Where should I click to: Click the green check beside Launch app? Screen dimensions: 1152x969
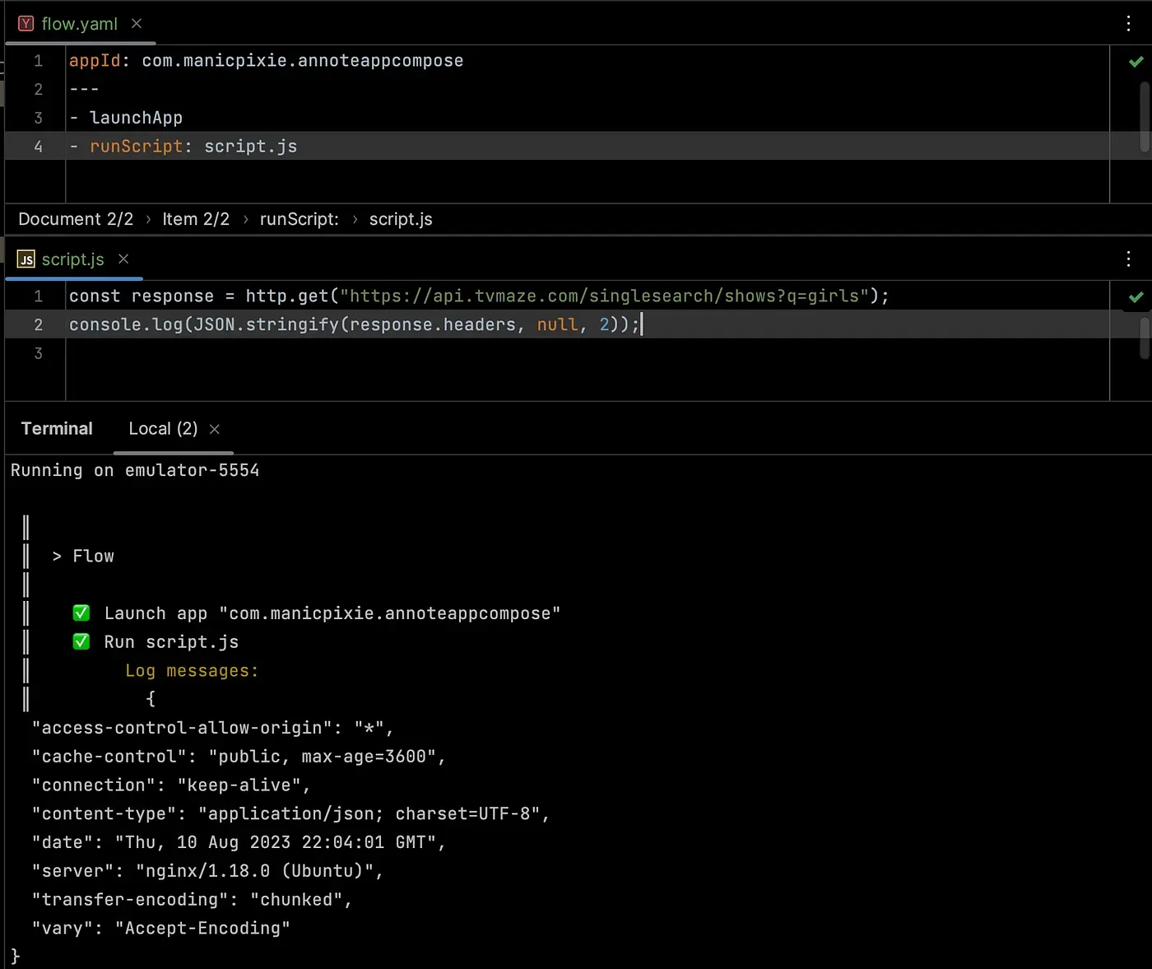pos(81,613)
